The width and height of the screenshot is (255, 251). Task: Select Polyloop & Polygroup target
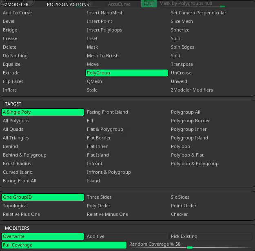coord(195,164)
